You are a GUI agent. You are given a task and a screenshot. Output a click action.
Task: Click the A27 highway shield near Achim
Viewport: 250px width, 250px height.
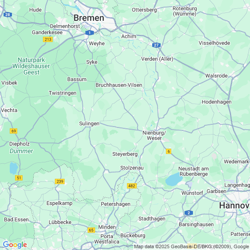[156, 45]
